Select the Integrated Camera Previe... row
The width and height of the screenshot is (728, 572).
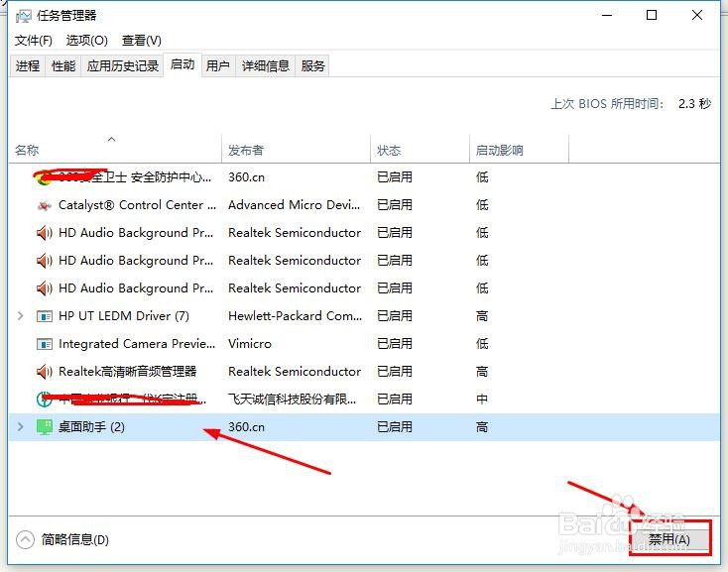point(364,344)
